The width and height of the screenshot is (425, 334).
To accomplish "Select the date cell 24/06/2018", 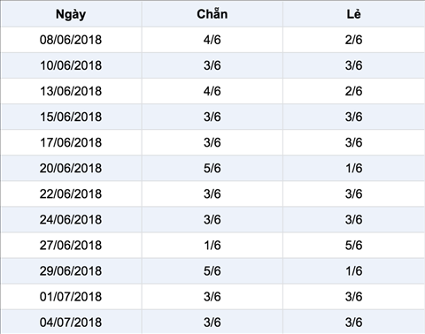I will [x=71, y=219].
